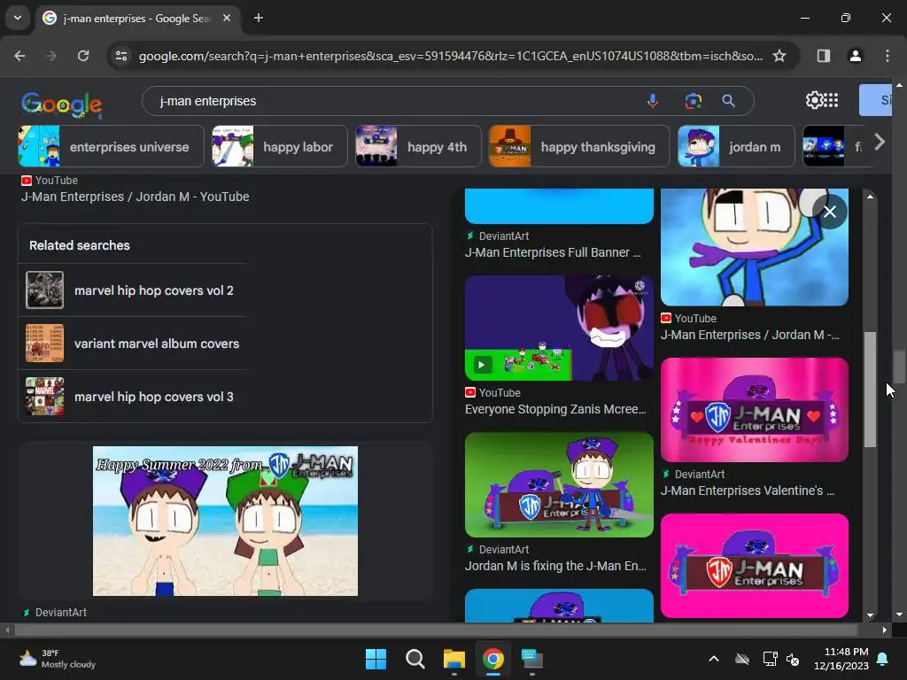The width and height of the screenshot is (907, 680).
Task: Show hidden system tray icons
Action: point(714,659)
